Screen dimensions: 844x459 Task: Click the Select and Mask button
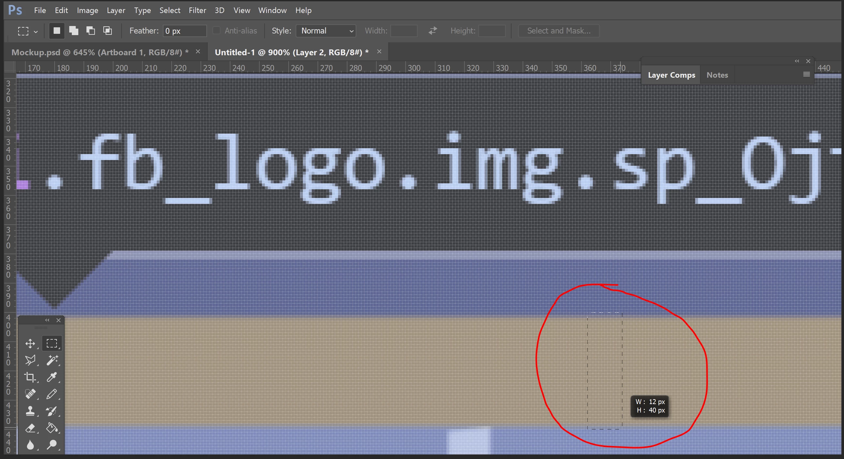559,31
